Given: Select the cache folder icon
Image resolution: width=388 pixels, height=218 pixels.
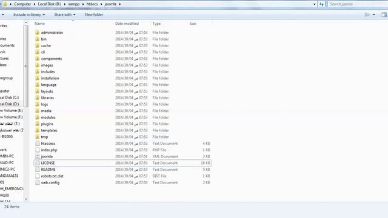Looking at the screenshot, I should (38, 46).
